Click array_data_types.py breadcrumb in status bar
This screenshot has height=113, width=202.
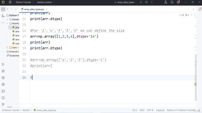coord(45,110)
